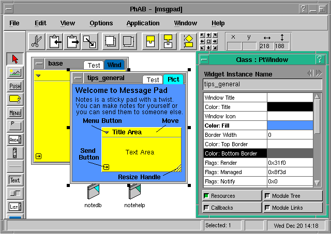331x234 pixels.
Task: Choose the LIST widget tool
Action: (x=15, y=207)
